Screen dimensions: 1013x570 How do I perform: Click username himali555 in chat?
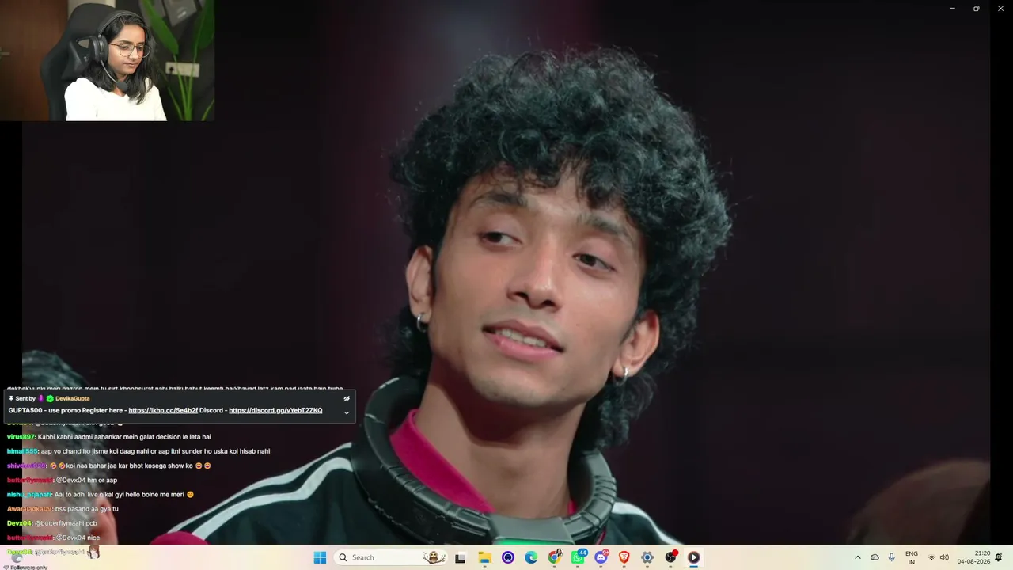pyautogui.click(x=23, y=451)
